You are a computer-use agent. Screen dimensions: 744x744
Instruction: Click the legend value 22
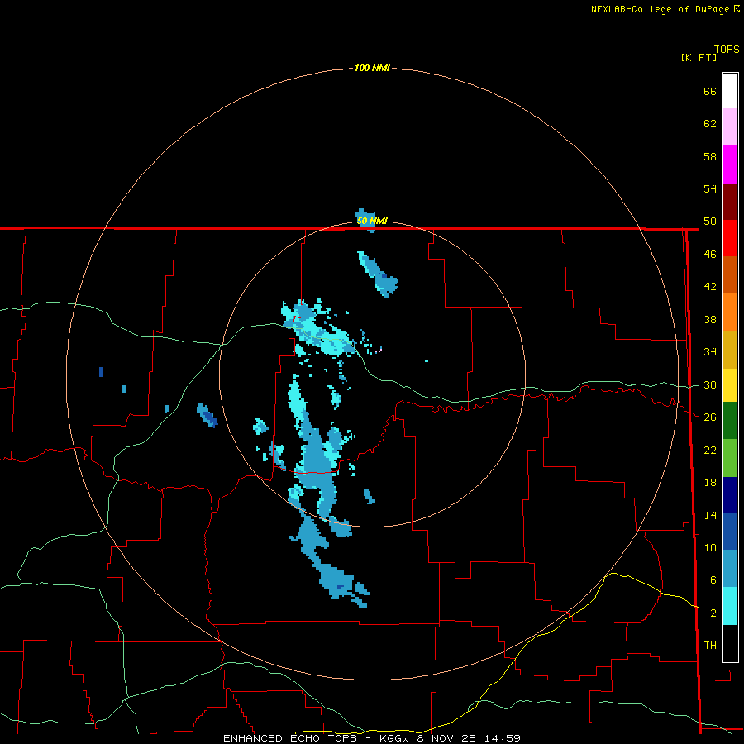710,450
